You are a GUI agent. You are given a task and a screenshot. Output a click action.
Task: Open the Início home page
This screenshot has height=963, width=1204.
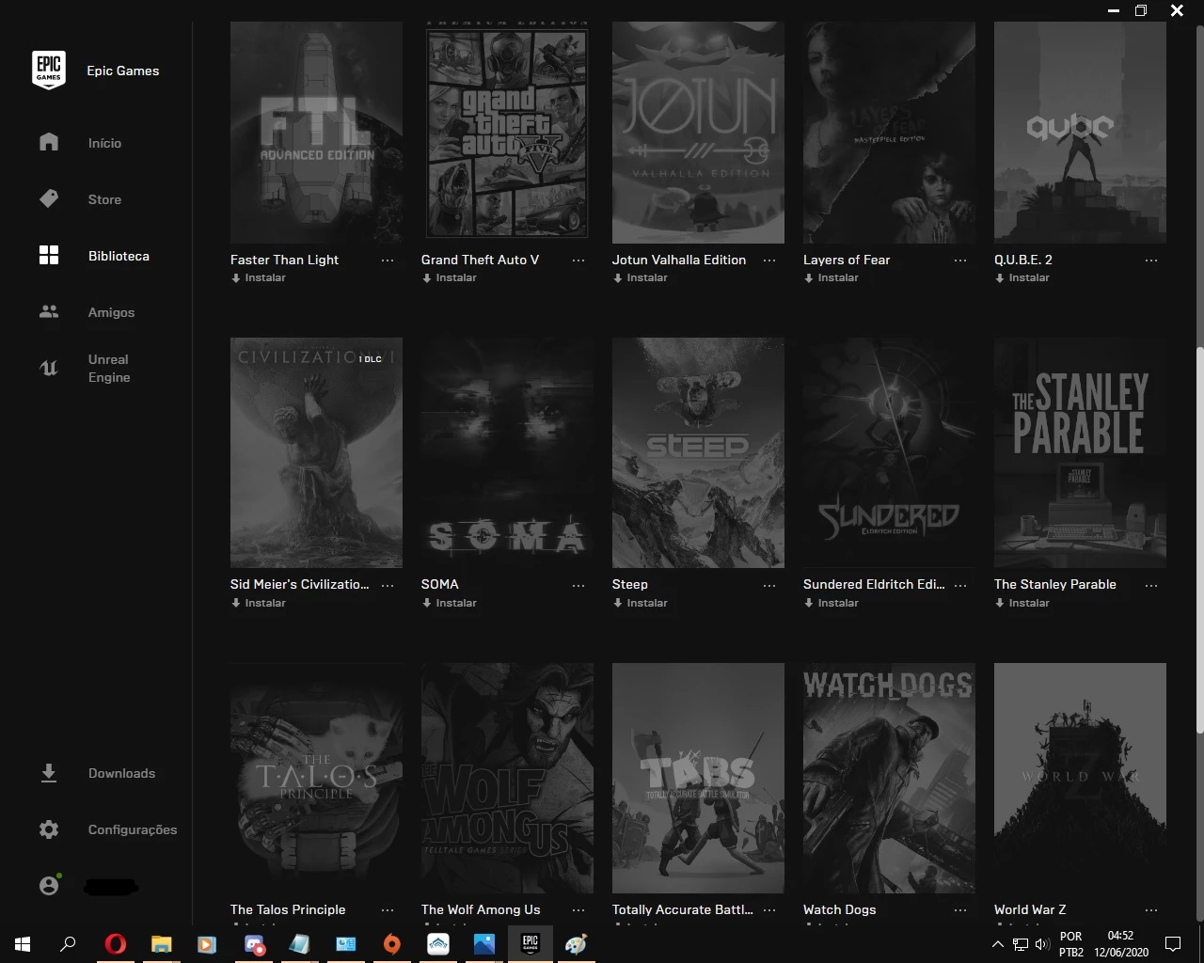pyautogui.click(x=104, y=143)
